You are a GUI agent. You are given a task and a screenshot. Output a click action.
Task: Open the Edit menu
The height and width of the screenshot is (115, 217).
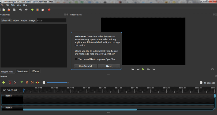[x=7, y=5]
